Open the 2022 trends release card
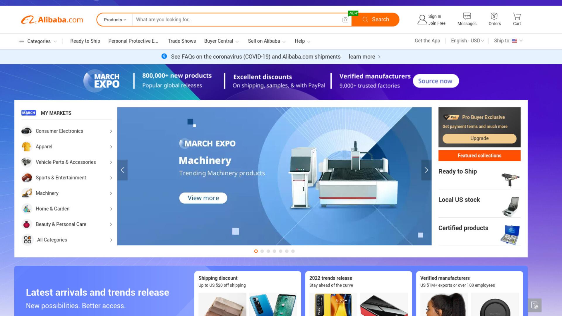 [x=359, y=293]
